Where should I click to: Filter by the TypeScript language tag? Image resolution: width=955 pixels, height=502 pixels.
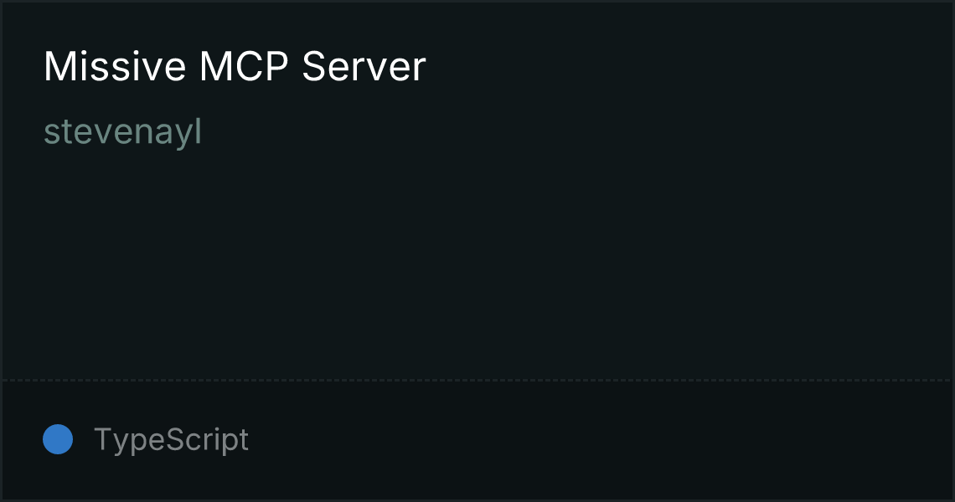[x=171, y=439]
